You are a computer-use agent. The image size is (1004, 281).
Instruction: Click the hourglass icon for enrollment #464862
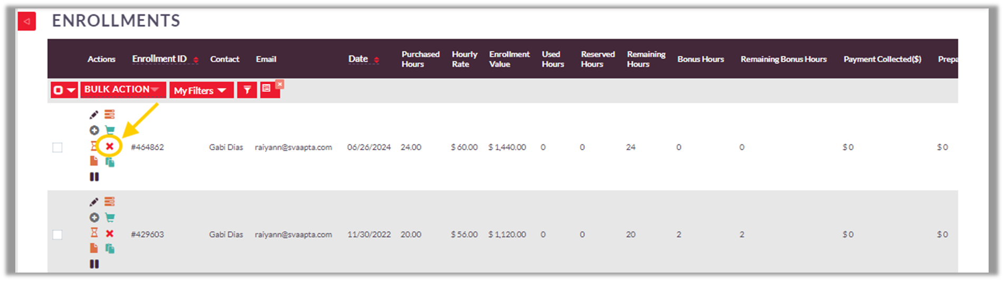coord(94,146)
